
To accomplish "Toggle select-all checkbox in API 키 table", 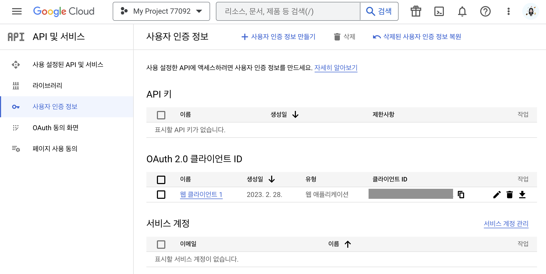I will coord(161,115).
